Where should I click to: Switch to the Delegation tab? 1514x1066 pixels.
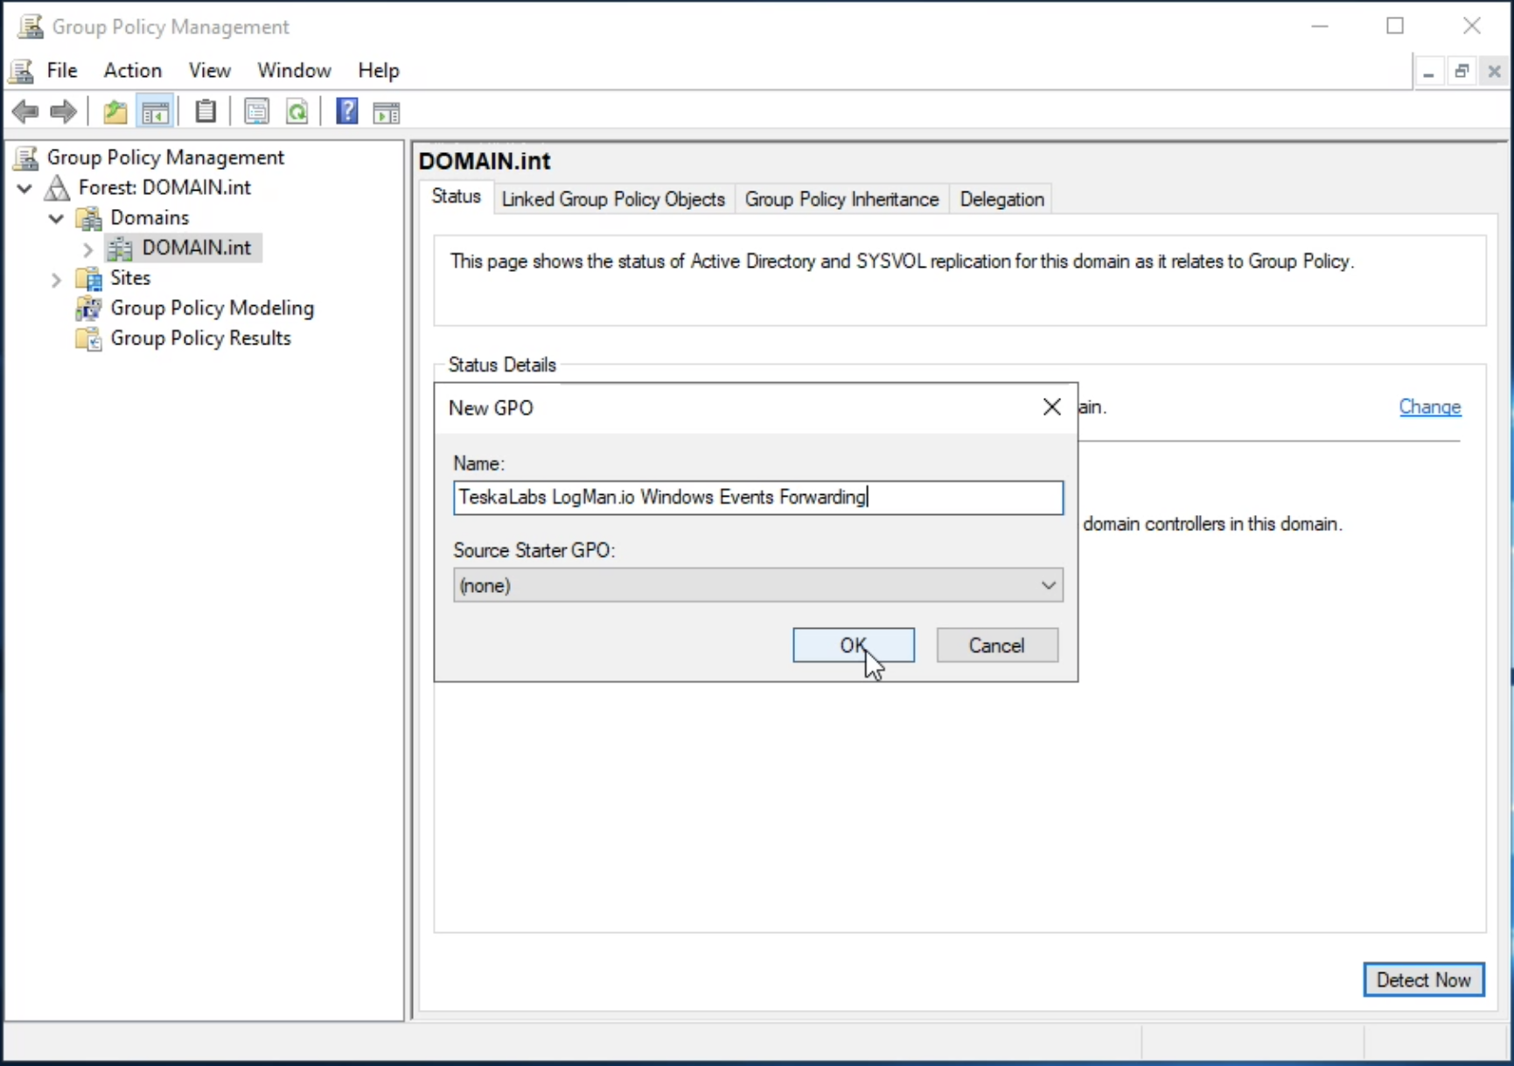[x=1001, y=199]
